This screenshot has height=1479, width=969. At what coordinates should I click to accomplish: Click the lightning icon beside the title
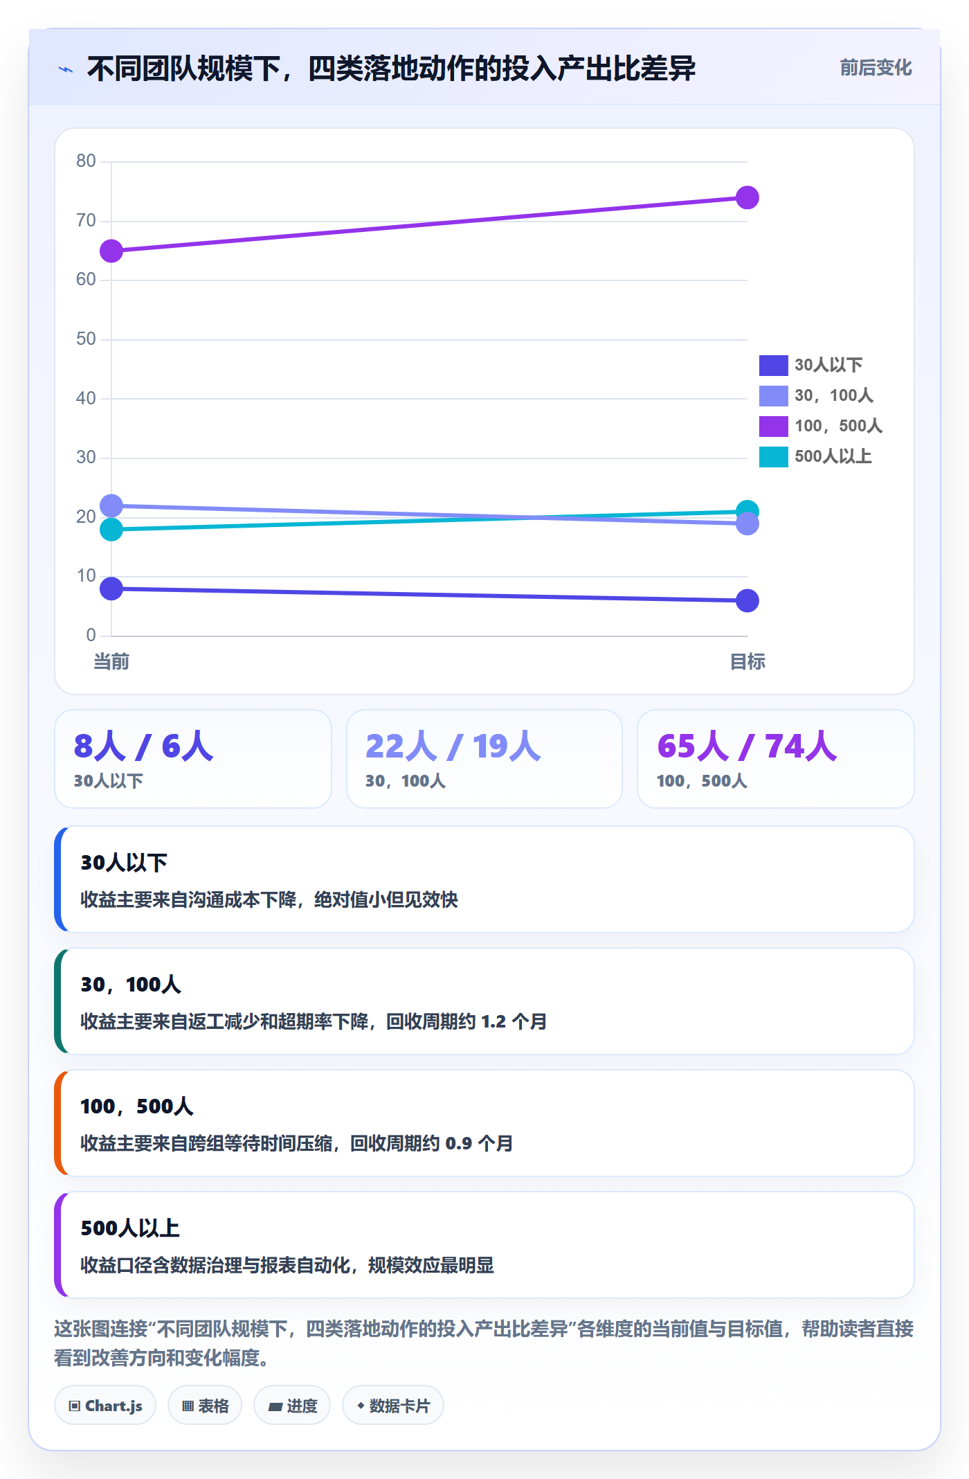pos(66,69)
